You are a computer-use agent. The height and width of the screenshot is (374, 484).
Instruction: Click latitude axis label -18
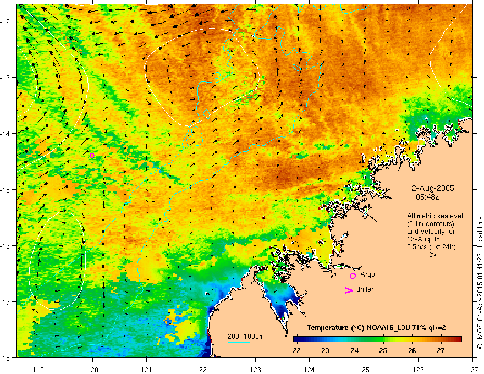(x=5, y=358)
